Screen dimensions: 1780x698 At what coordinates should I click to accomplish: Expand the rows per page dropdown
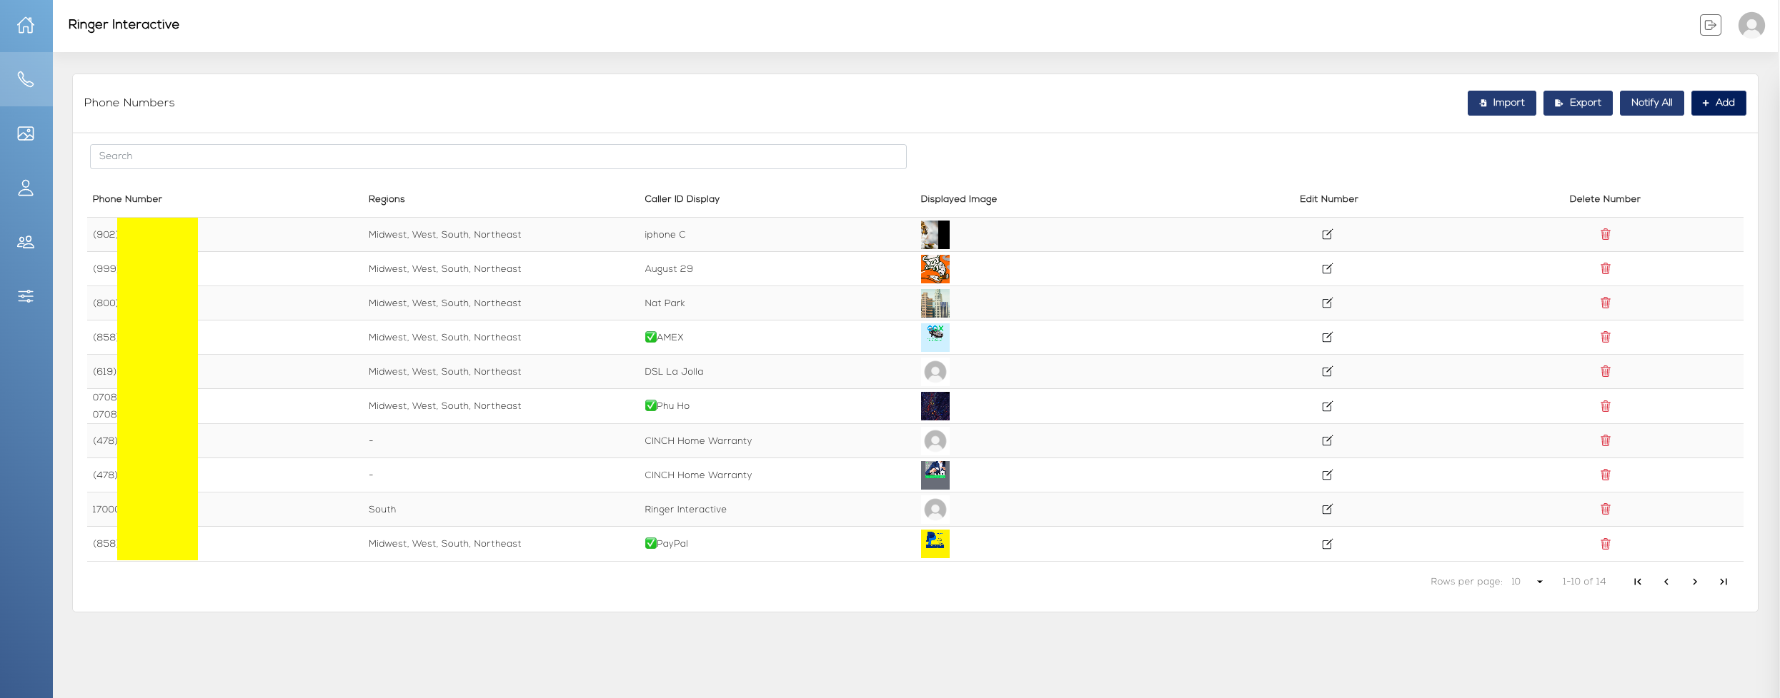click(x=1539, y=582)
